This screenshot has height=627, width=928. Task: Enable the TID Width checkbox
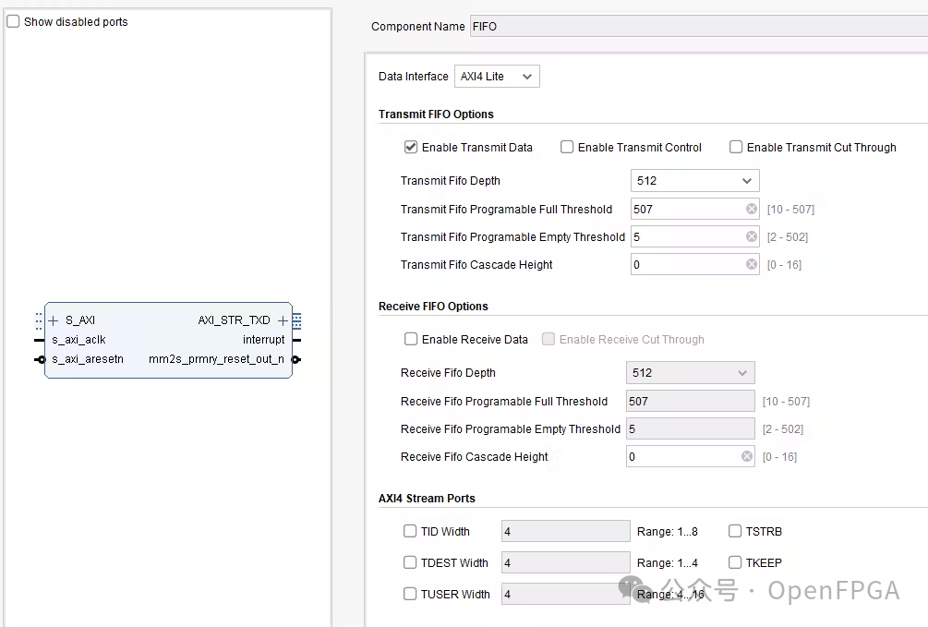click(x=410, y=531)
